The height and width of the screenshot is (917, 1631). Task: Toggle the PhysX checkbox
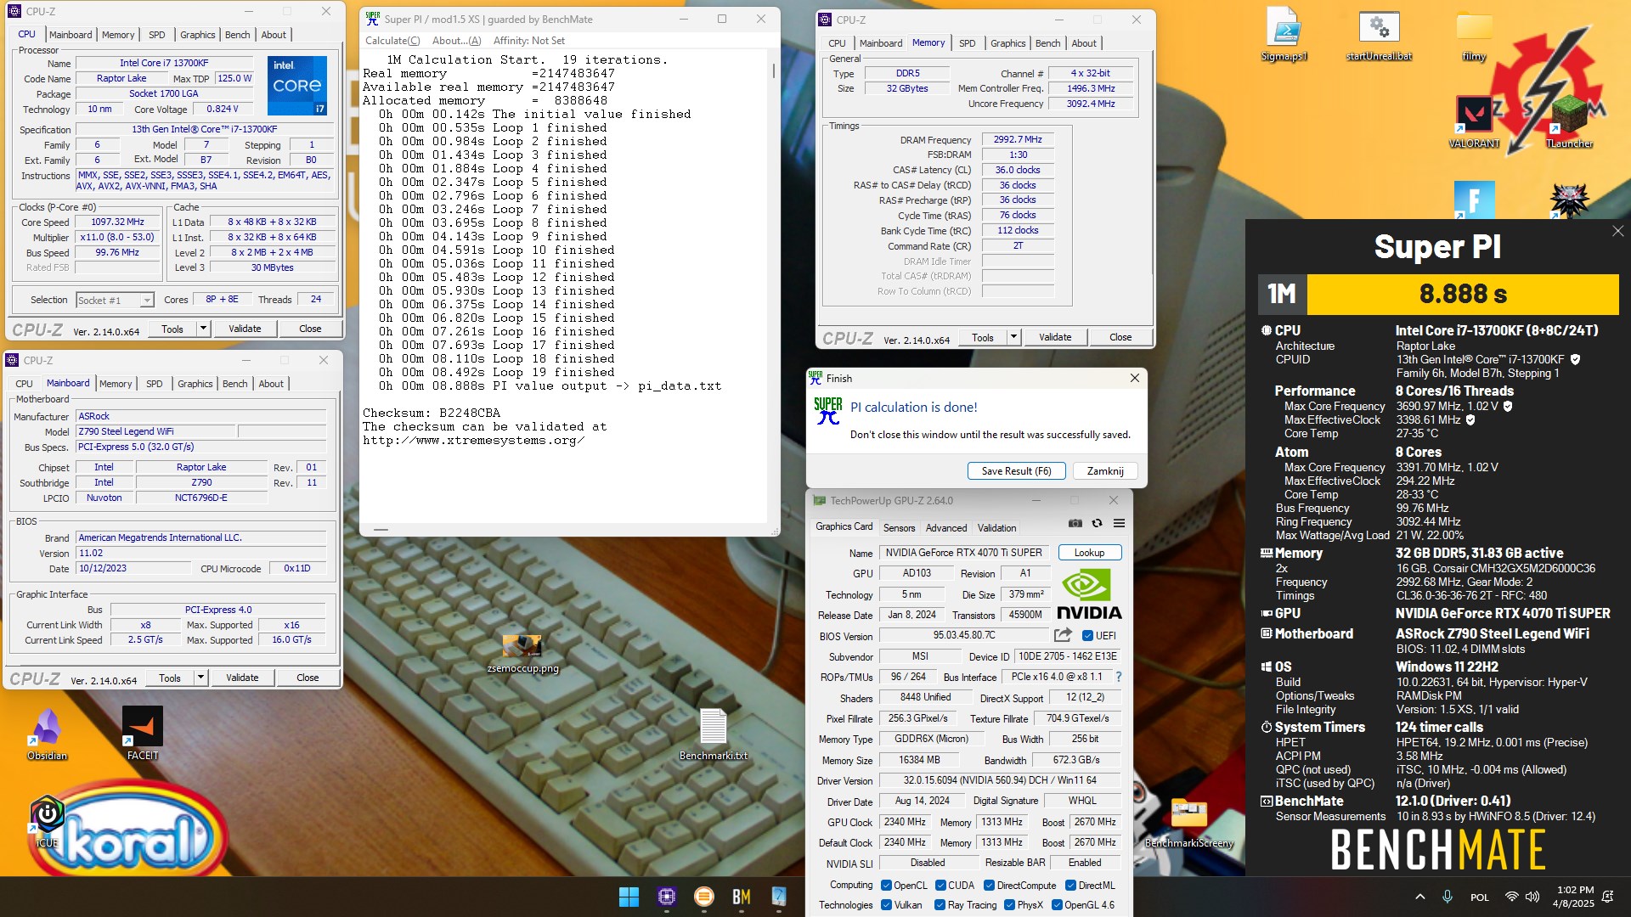[x=1009, y=905]
